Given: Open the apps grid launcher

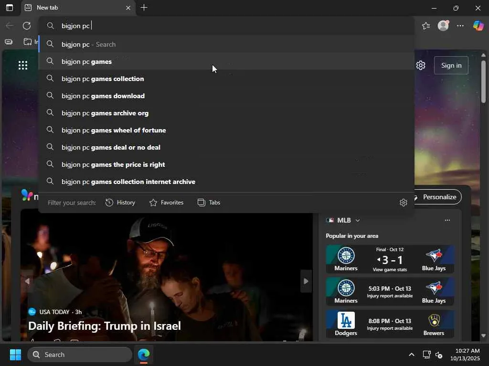Looking at the screenshot, I should point(23,65).
